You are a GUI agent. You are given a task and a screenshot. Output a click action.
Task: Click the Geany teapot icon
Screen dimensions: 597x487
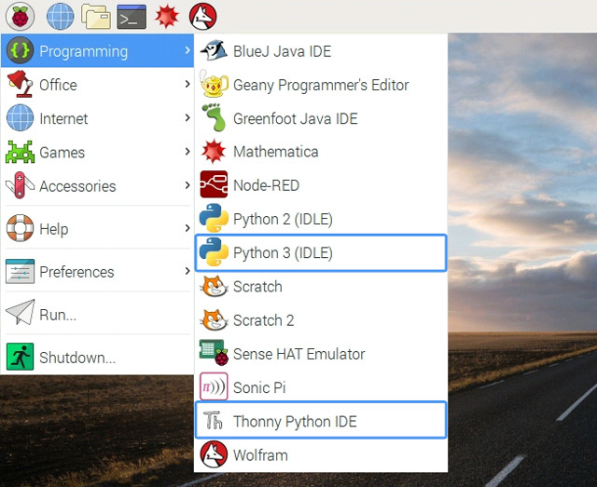pyautogui.click(x=214, y=84)
